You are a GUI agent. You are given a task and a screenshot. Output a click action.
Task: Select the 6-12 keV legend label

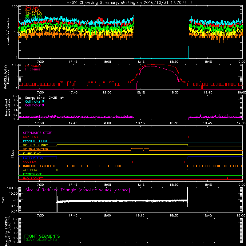(33, 10)
